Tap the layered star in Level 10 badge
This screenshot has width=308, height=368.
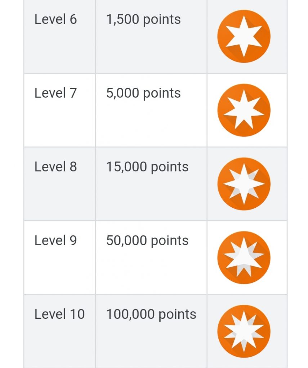pyautogui.click(x=244, y=331)
